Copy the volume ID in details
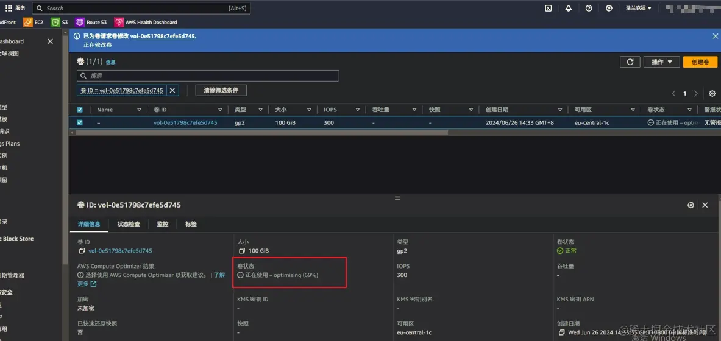The width and height of the screenshot is (721, 341). click(82, 251)
